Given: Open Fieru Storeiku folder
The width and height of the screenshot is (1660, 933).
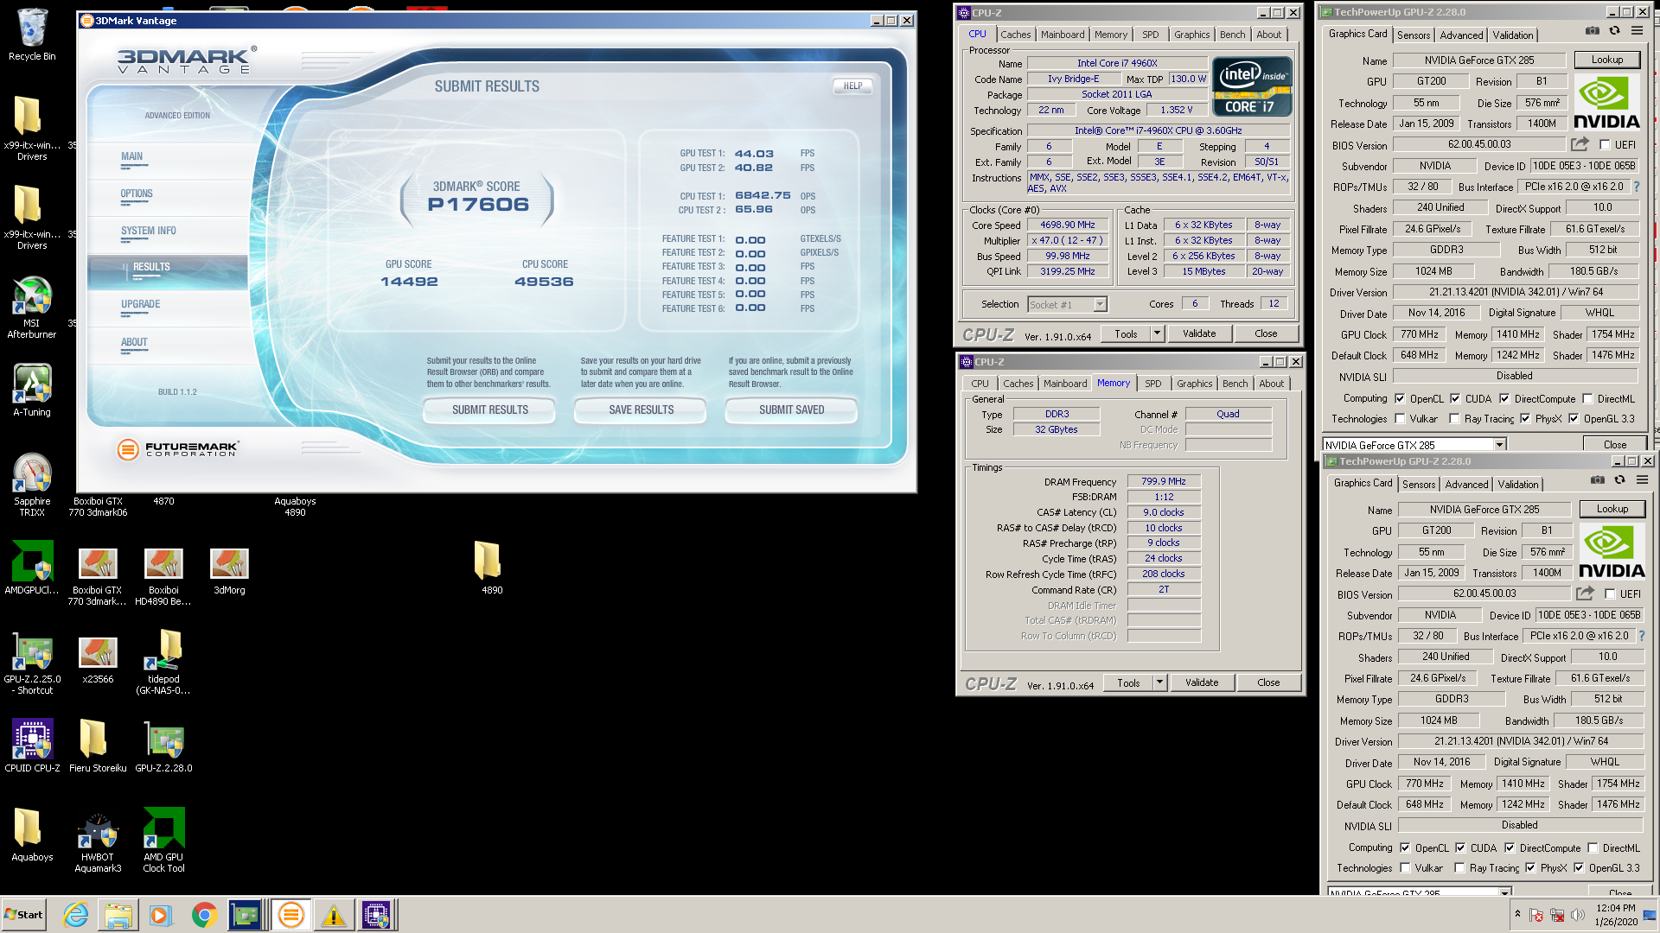Looking at the screenshot, I should coord(98,746).
